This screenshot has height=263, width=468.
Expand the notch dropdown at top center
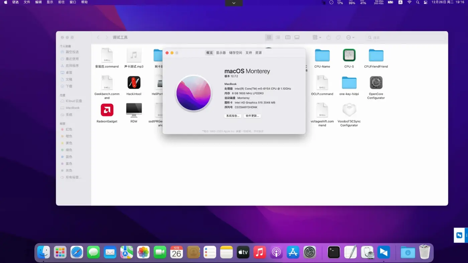point(234,3)
